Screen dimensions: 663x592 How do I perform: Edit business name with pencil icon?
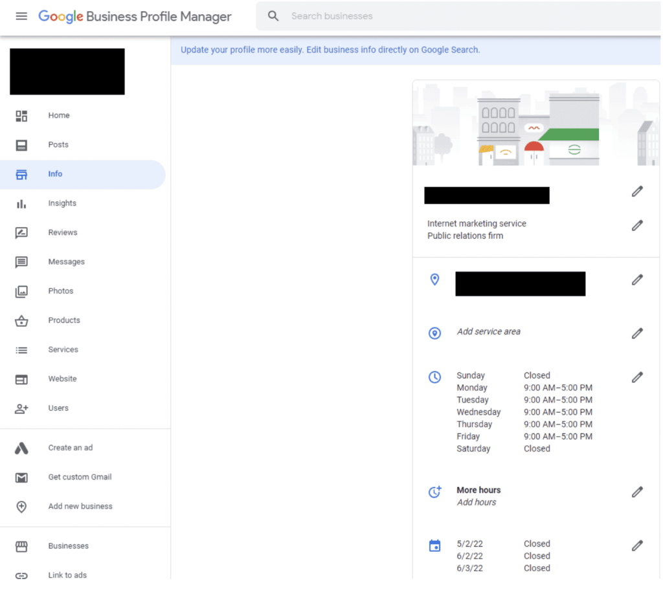point(637,192)
